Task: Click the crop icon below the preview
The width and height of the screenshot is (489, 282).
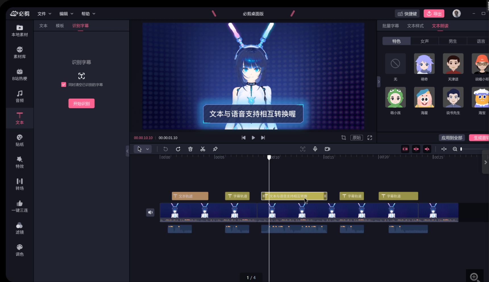Action: click(344, 138)
